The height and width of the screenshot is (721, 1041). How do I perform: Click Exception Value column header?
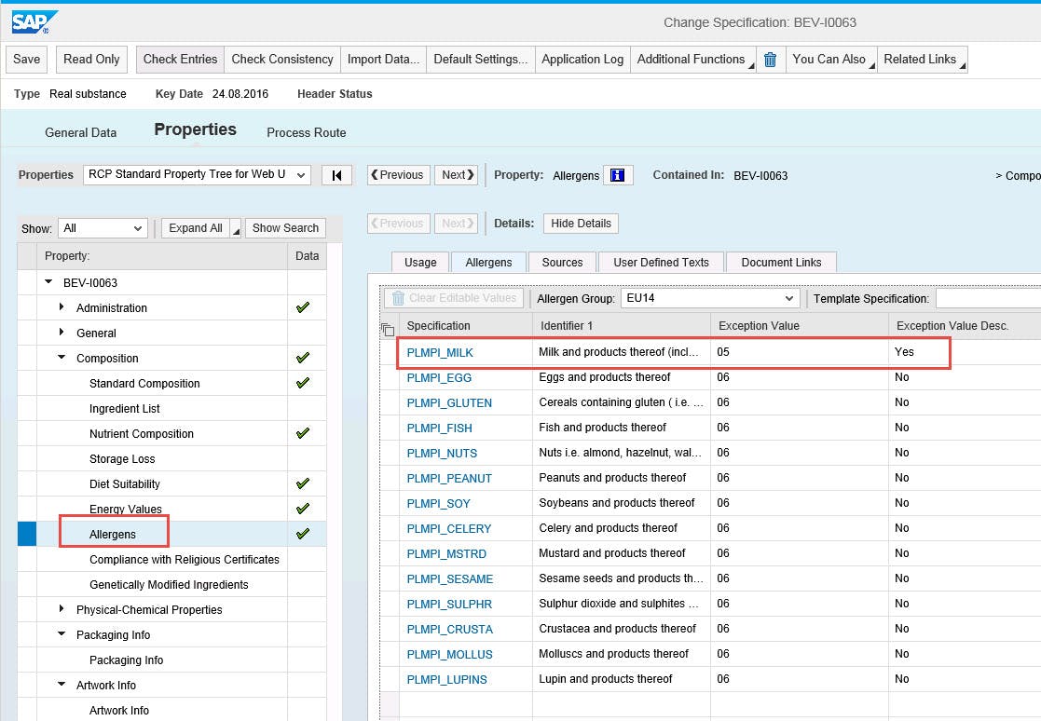[800, 326]
